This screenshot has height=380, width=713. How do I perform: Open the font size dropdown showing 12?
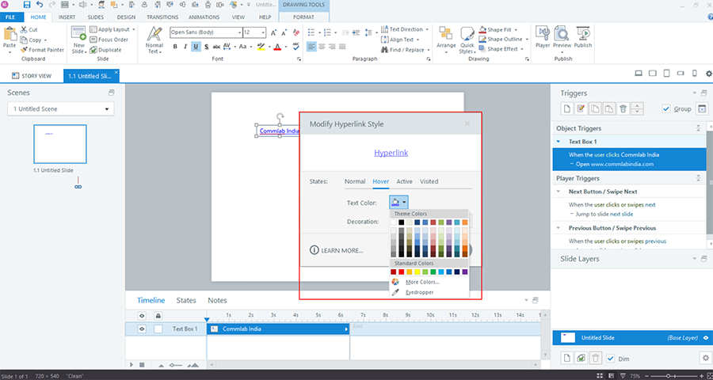[x=263, y=32]
